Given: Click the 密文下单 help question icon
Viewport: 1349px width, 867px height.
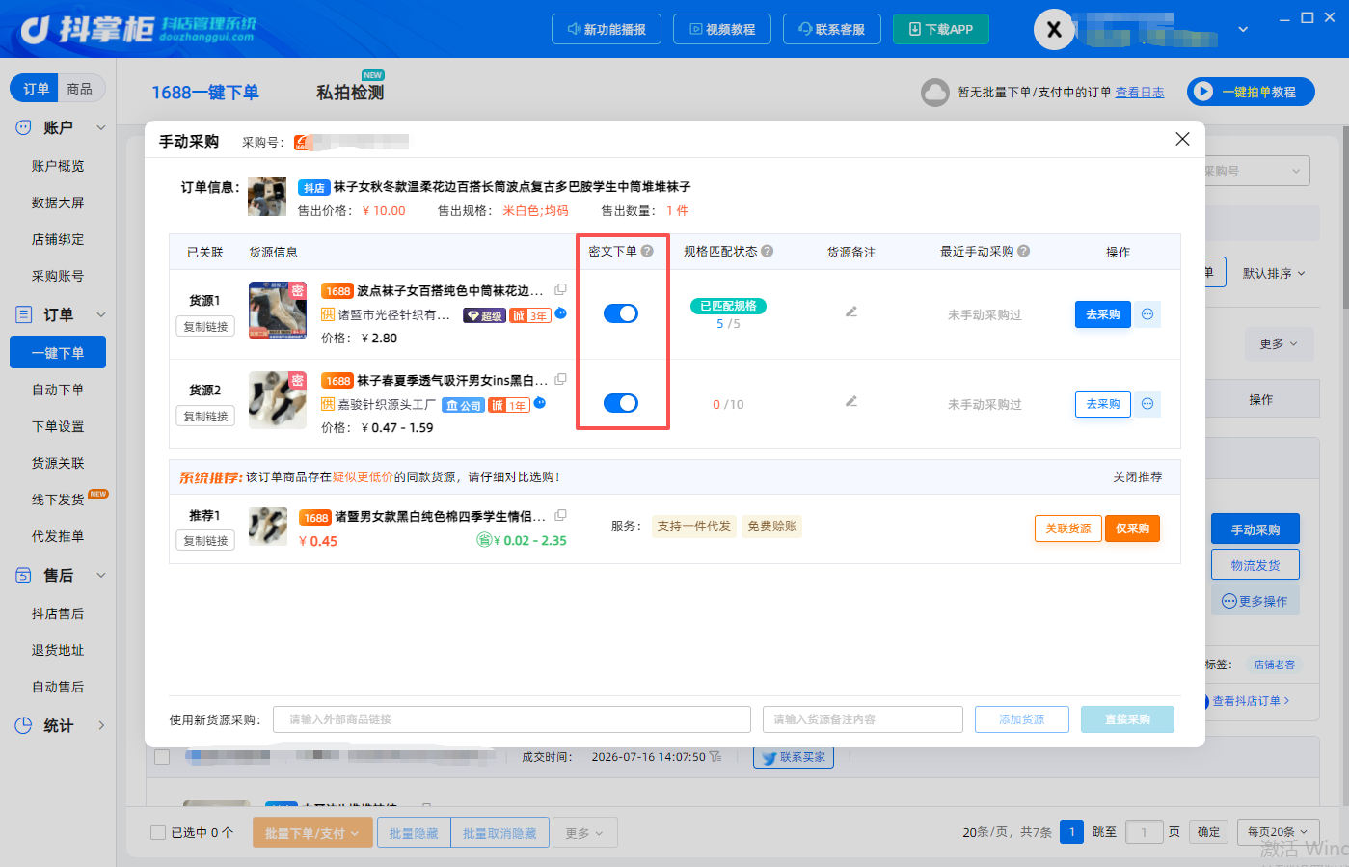Looking at the screenshot, I should pyautogui.click(x=647, y=251).
